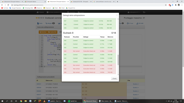Open submission 589894 link
184x103 pixels.
coord(39,88)
